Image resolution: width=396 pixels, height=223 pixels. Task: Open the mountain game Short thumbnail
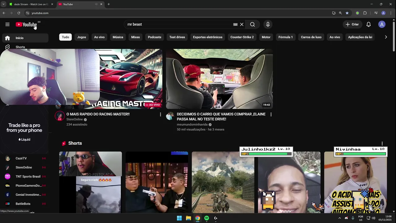[223, 182]
